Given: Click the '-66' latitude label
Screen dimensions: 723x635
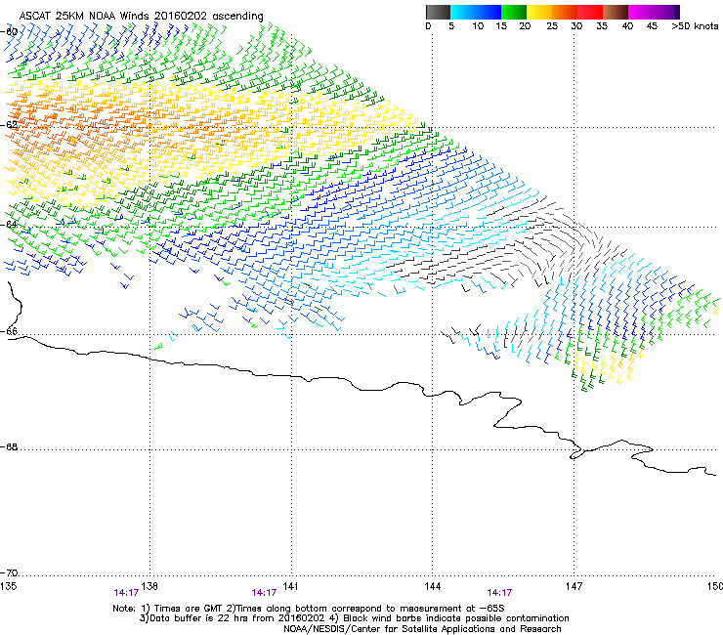Looking at the screenshot, I should coord(9,332).
